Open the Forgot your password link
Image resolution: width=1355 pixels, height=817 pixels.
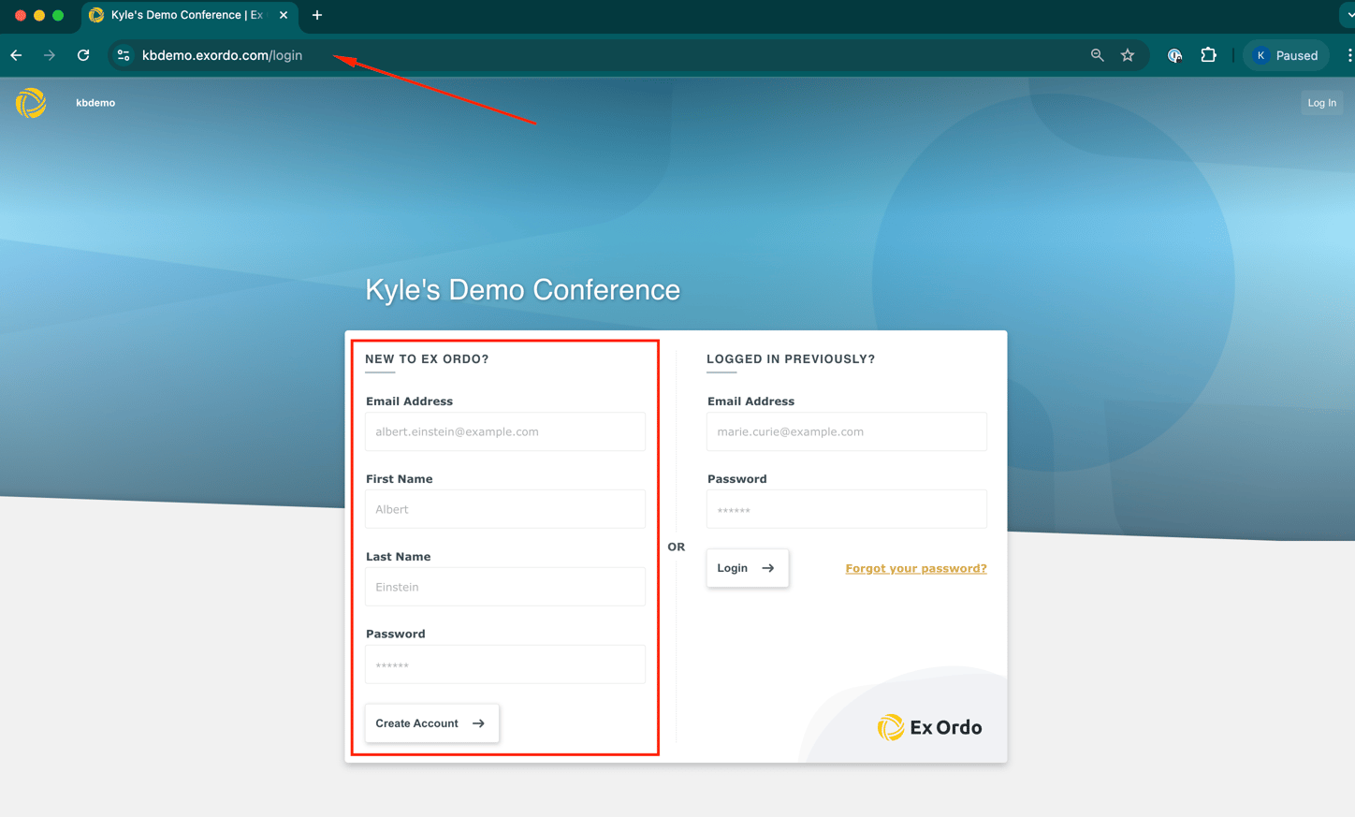[x=916, y=568]
